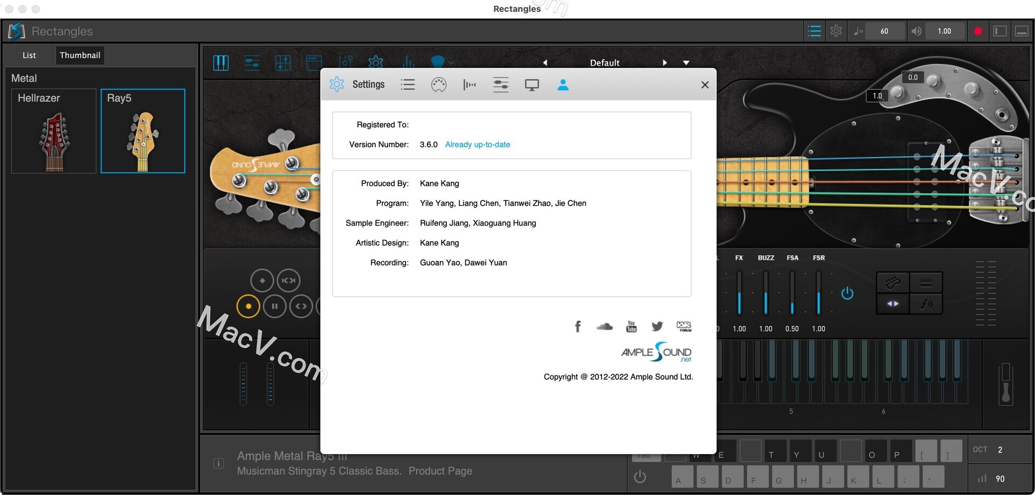Click the pause circle button
1035x495 pixels.
275,306
